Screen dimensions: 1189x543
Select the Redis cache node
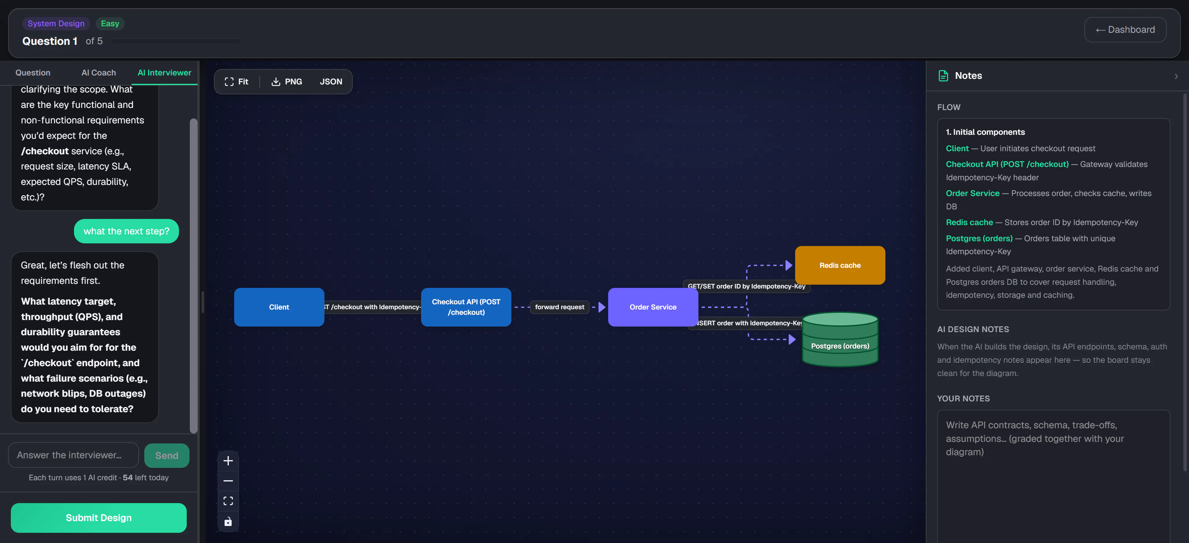pos(840,265)
